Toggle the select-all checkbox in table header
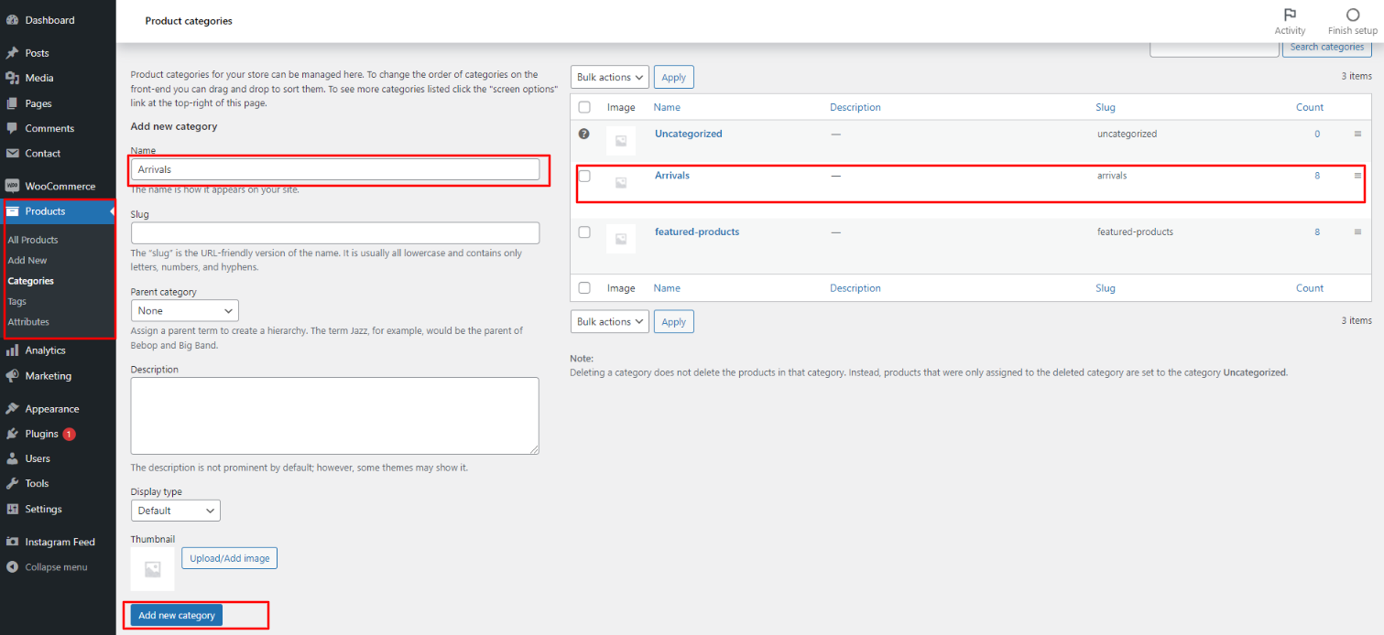Screen dimensions: 1384x635 584,107
